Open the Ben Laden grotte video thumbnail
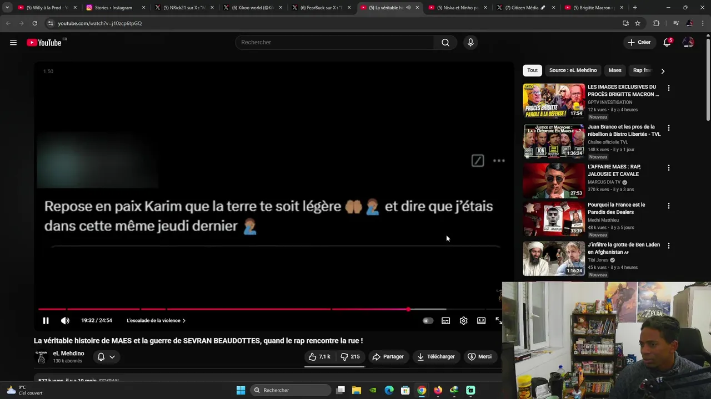 554,259
